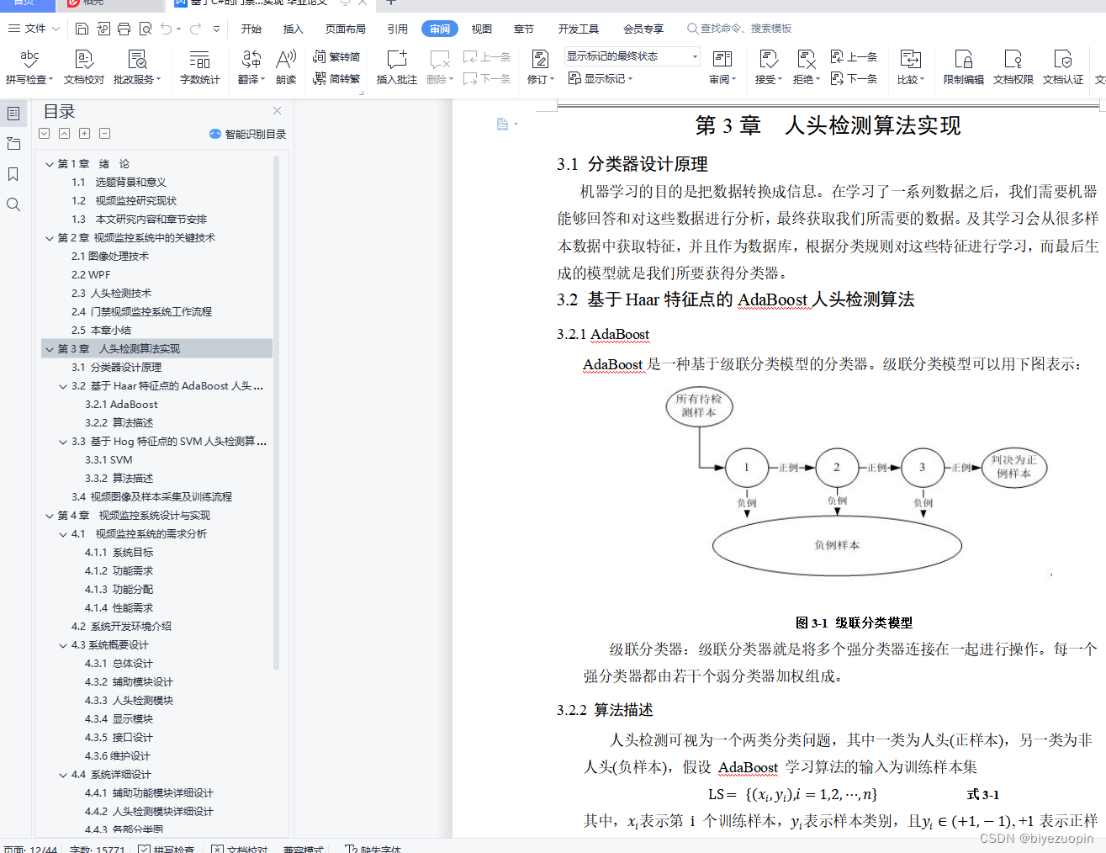Switch to the 插入 ribbon tab

pos(293,29)
